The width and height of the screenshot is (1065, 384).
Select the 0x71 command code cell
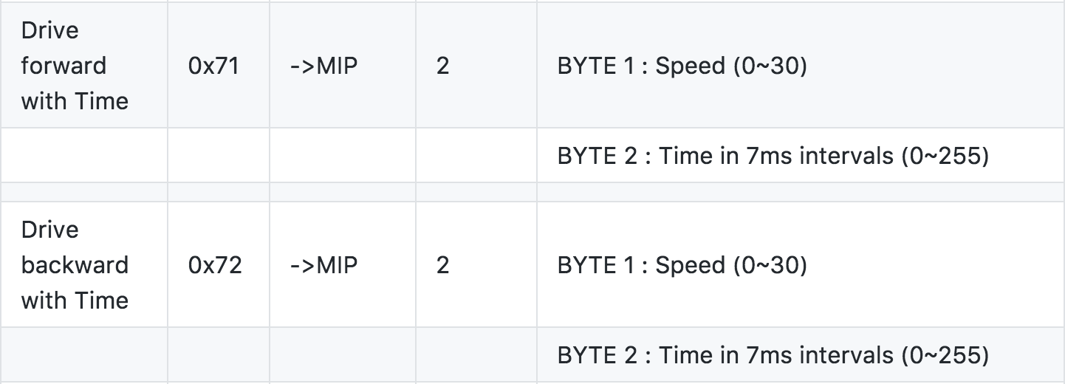coord(215,66)
